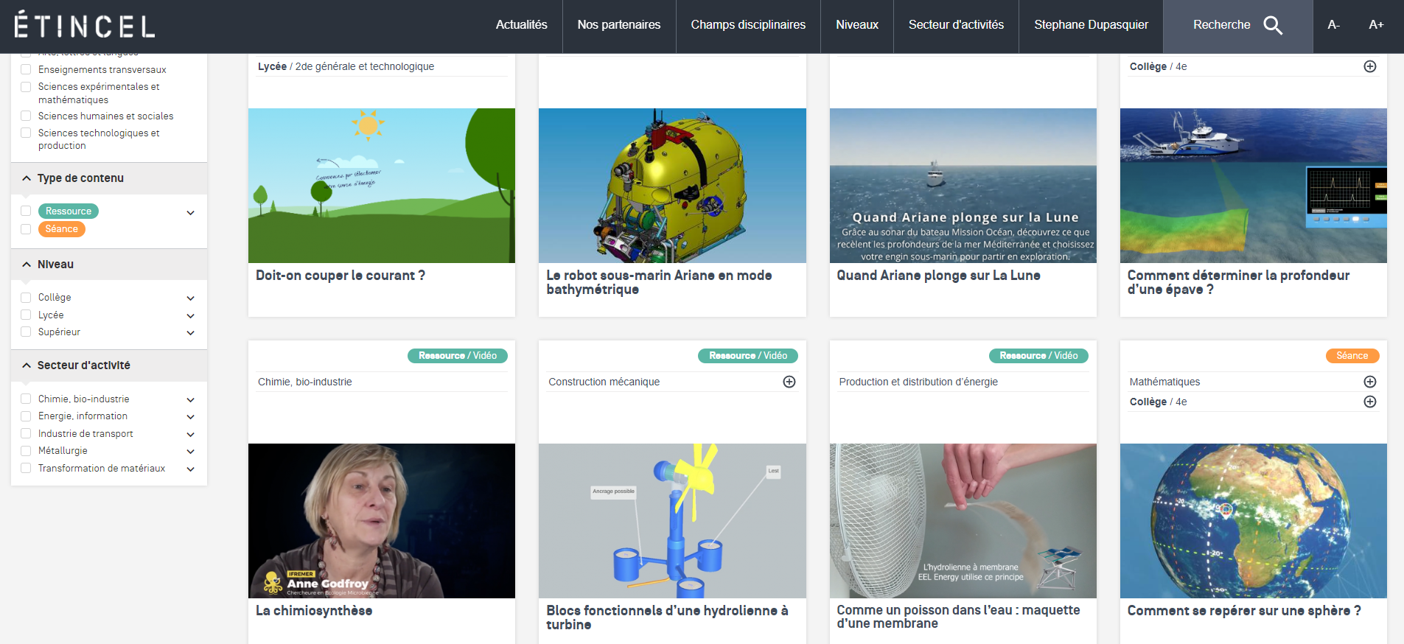This screenshot has width=1404, height=644.
Task: Click Ressource / Vidéo badge on chimiosynthèse card
Action: coord(458,356)
